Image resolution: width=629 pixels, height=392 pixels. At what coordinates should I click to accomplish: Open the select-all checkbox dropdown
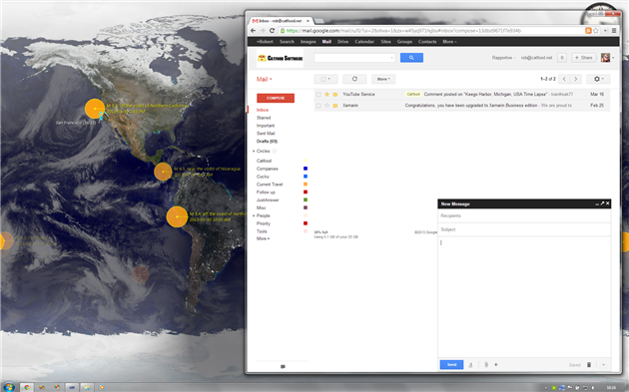click(325, 79)
